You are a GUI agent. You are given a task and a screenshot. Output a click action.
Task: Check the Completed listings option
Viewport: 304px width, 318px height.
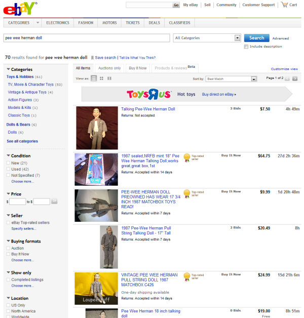click(8, 280)
